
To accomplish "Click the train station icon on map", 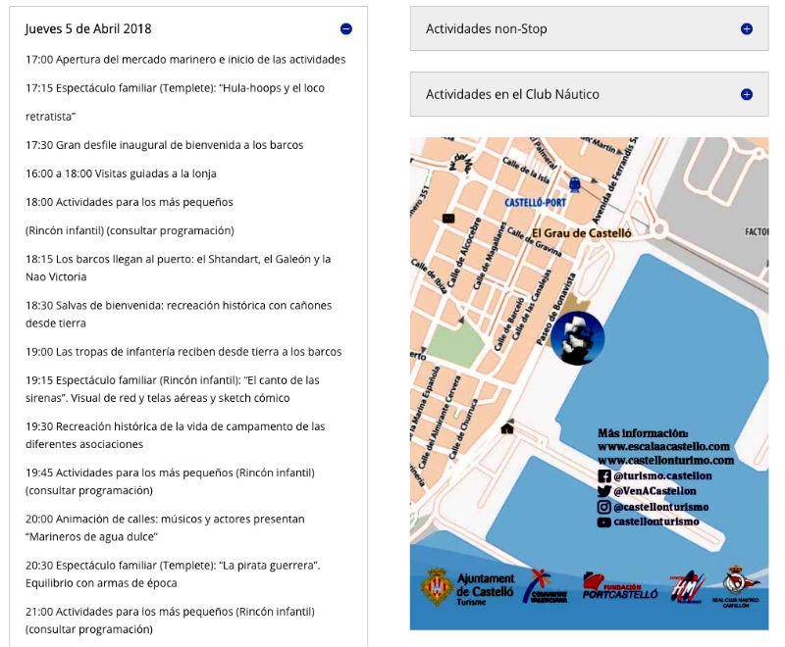I will tap(574, 183).
